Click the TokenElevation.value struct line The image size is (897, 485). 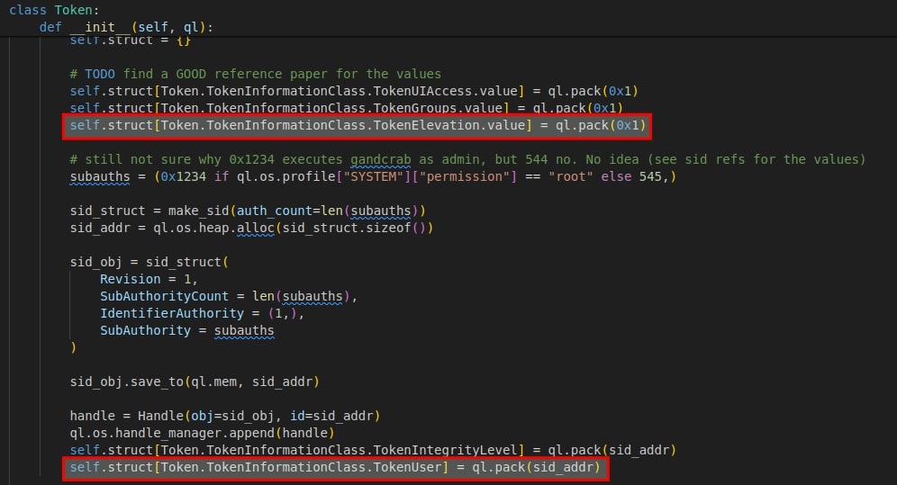coord(358,125)
